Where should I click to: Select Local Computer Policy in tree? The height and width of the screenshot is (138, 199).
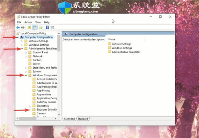pos(34,33)
